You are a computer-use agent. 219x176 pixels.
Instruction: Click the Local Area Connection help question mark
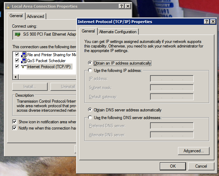(121, 6)
